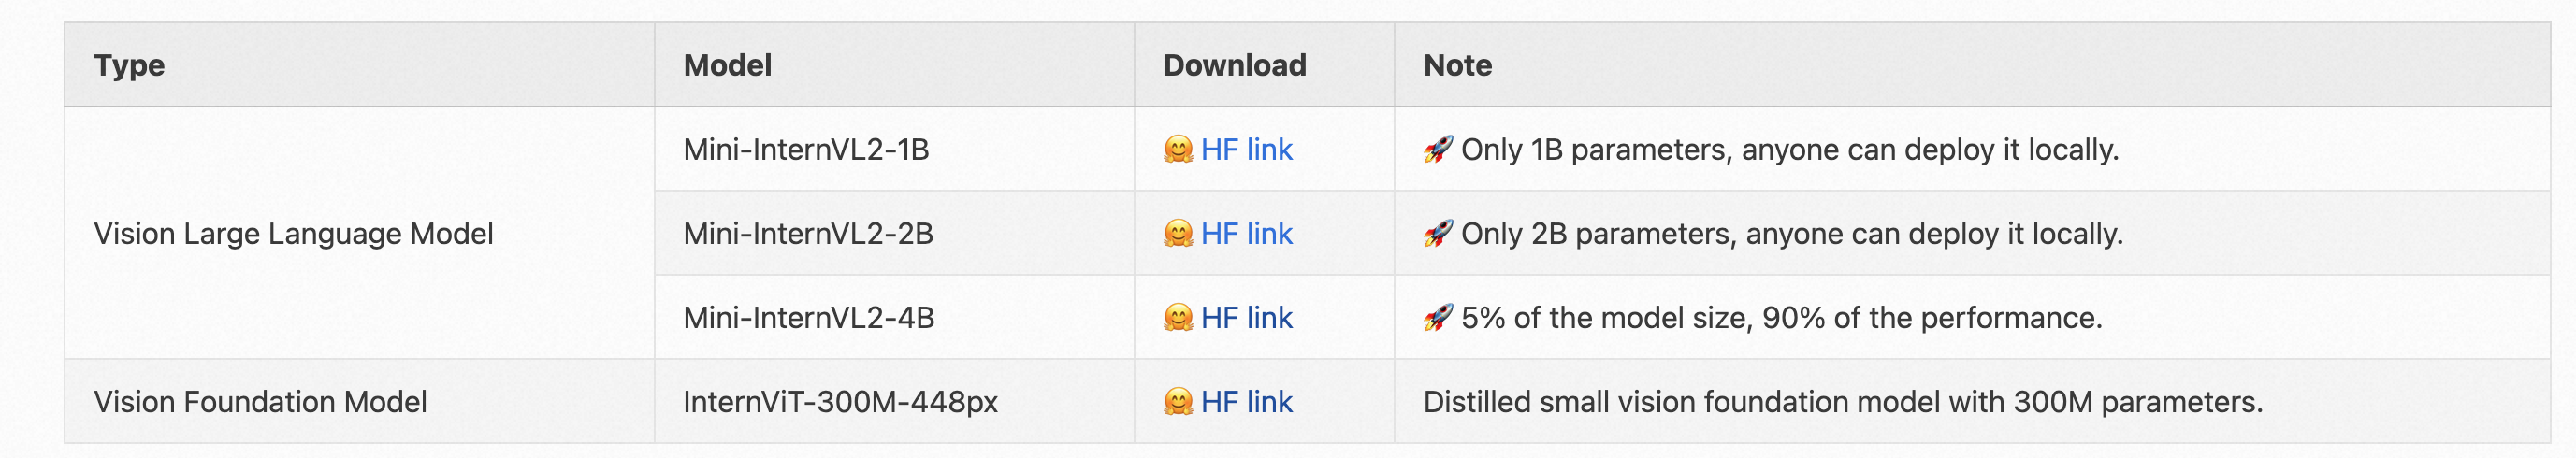This screenshot has width=2576, height=458.
Task: Click the Type column header
Action: pos(129,66)
